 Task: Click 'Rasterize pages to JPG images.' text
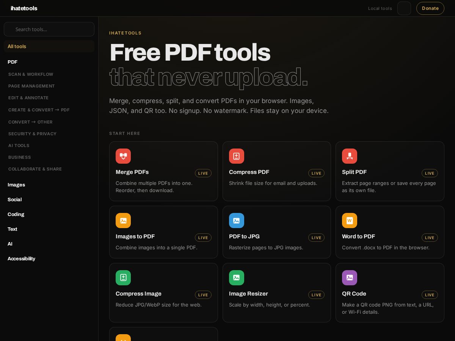266,247
